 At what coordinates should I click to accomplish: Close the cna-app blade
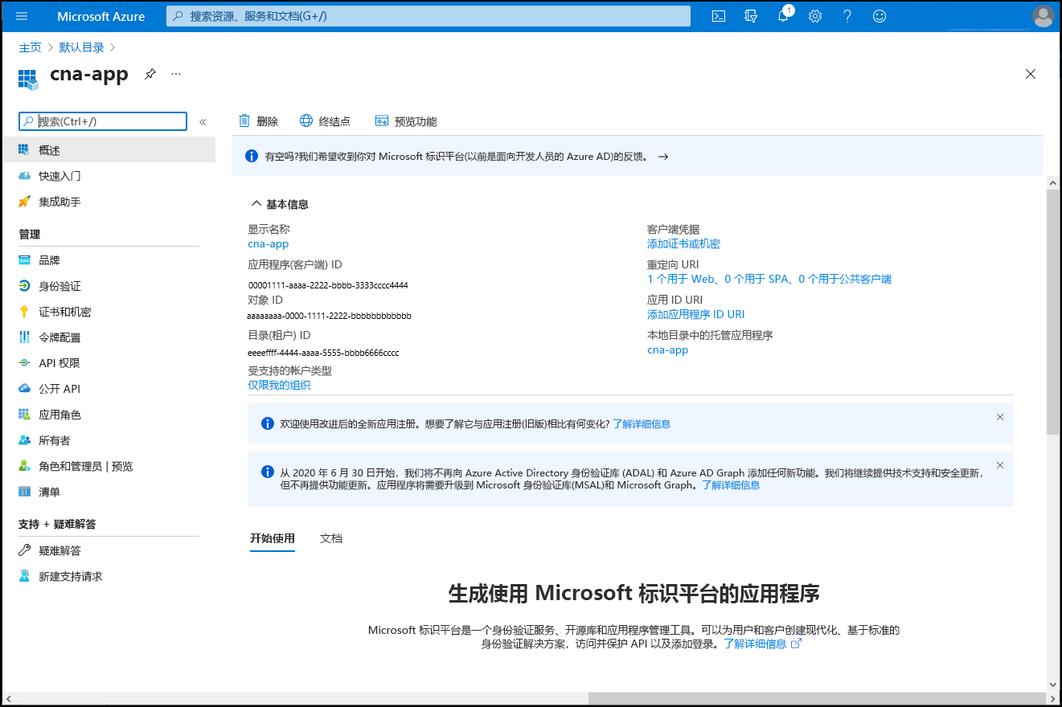click(1031, 74)
